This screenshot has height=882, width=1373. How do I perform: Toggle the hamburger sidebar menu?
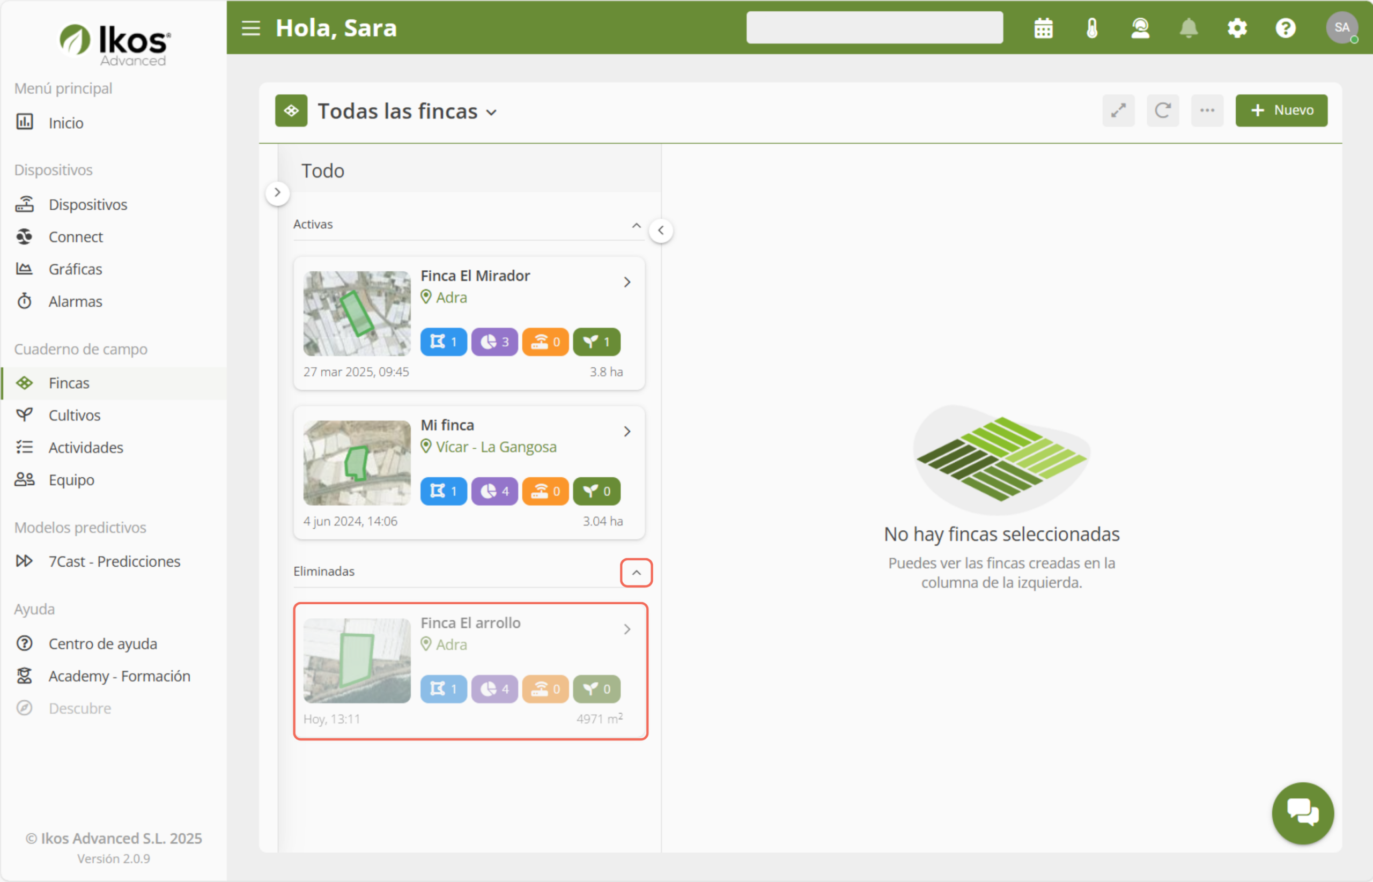coord(251,28)
